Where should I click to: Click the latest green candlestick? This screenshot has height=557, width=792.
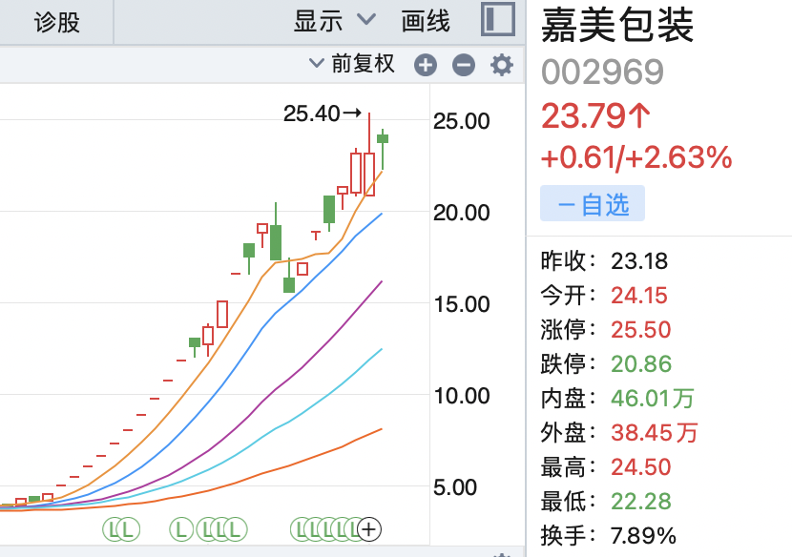[x=383, y=138]
